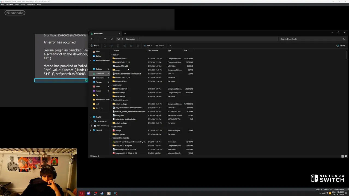
Task: Select the Downloads tab in Explorer
Action: [x=105, y=33]
